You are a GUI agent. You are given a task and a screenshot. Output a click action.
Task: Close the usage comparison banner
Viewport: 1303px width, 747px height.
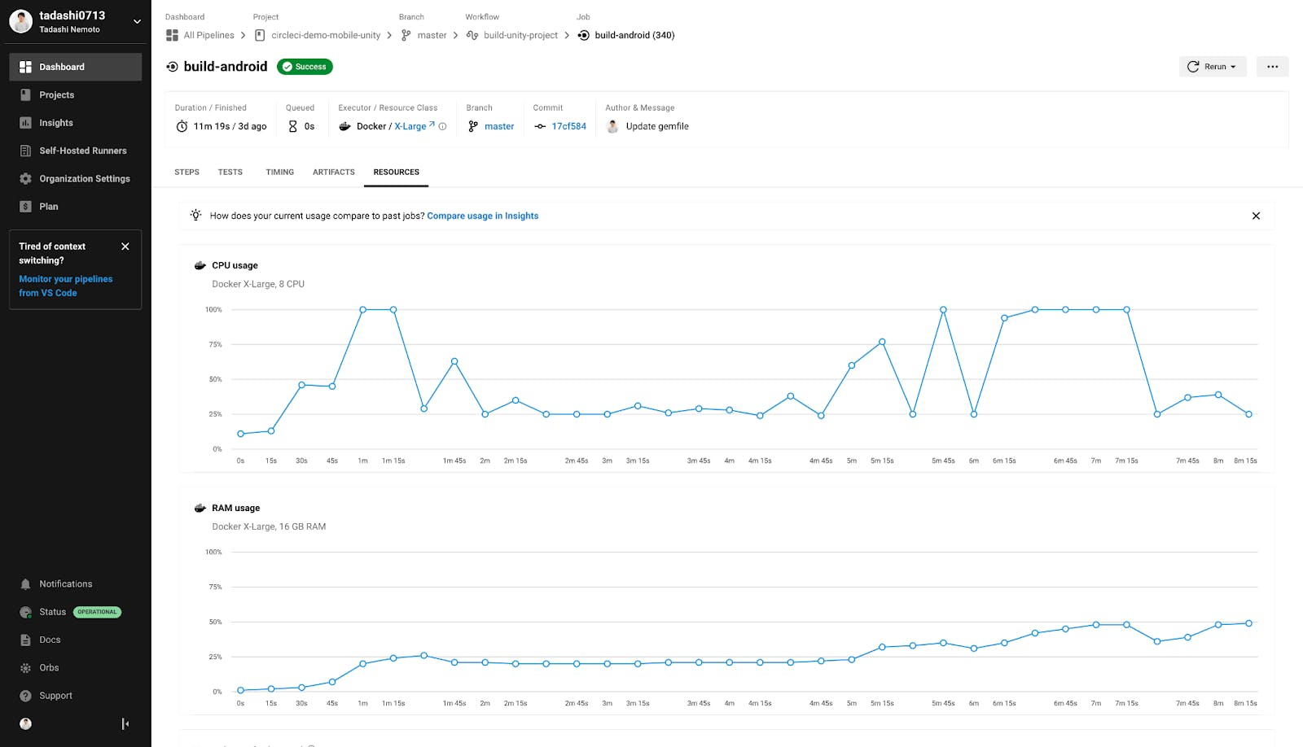pos(1256,216)
